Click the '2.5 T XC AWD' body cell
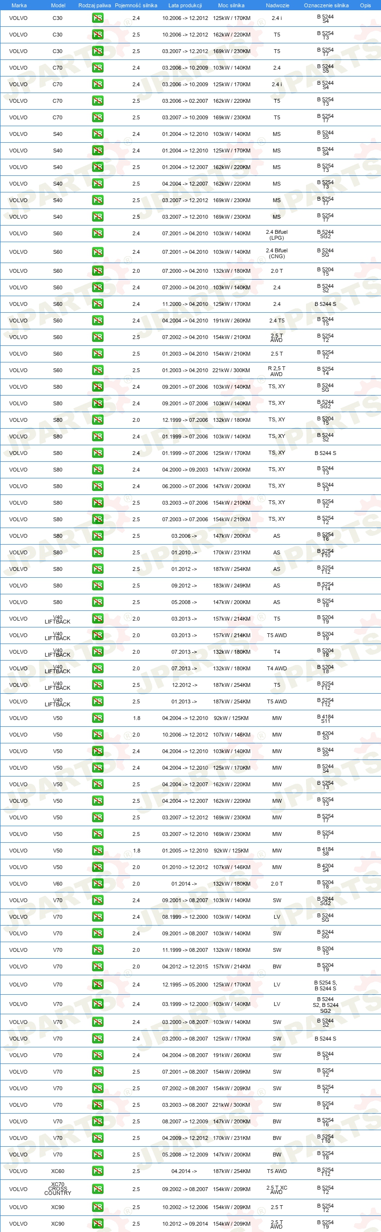 277,1190
